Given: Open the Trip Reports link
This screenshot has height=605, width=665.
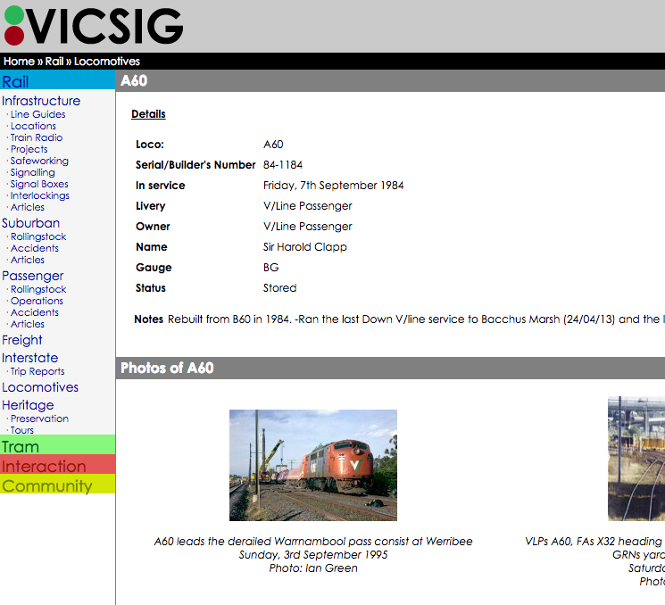Looking at the screenshot, I should click(37, 371).
